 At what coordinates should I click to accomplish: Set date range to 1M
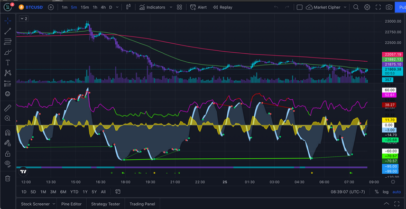(x=43, y=192)
